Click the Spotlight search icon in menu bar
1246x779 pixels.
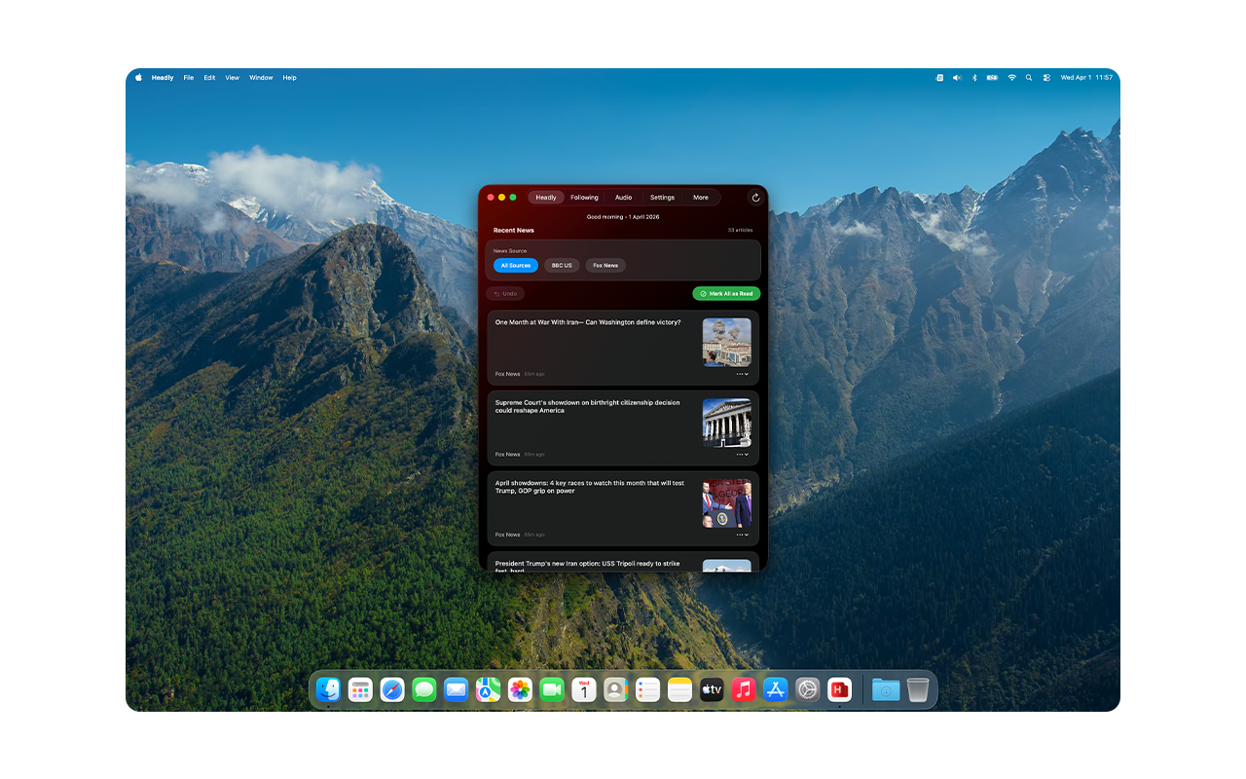click(x=1029, y=78)
